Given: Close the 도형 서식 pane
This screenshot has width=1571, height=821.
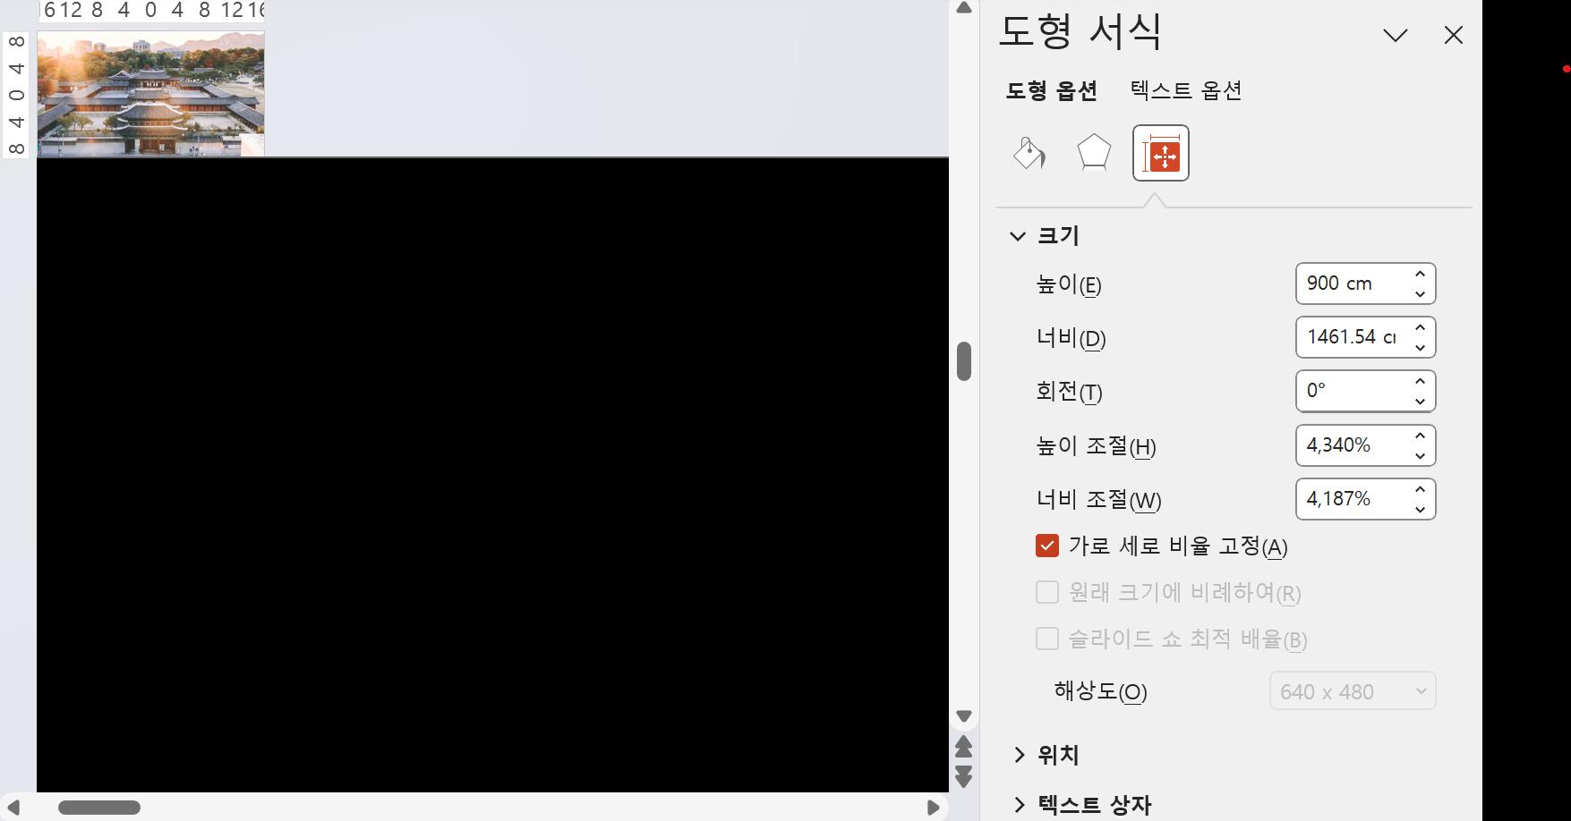Looking at the screenshot, I should coord(1453,35).
